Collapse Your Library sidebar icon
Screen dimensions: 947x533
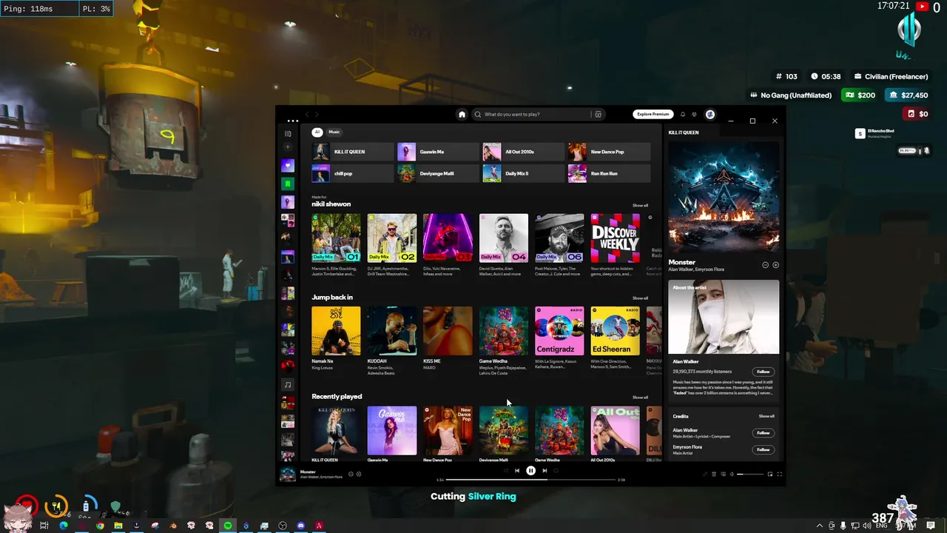(288, 133)
